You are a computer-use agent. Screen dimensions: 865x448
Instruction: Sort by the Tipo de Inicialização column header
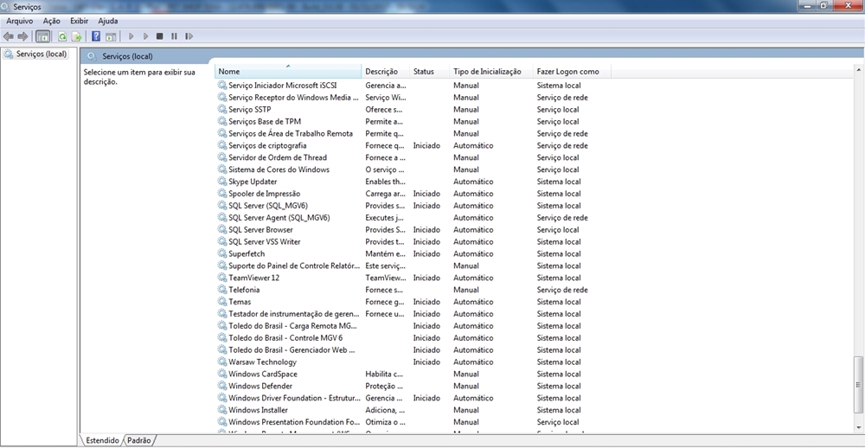tap(487, 72)
